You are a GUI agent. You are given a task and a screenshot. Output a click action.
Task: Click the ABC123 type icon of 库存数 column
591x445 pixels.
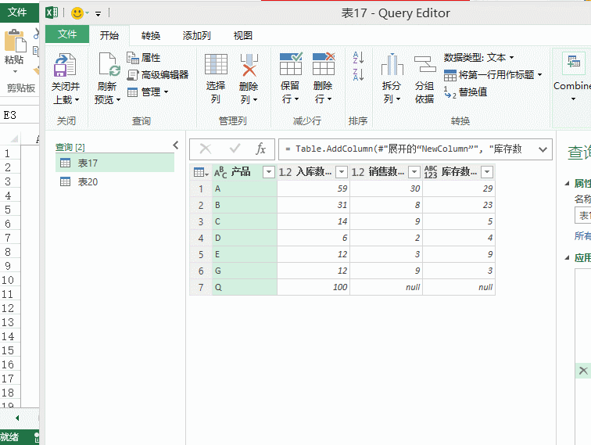pos(431,172)
